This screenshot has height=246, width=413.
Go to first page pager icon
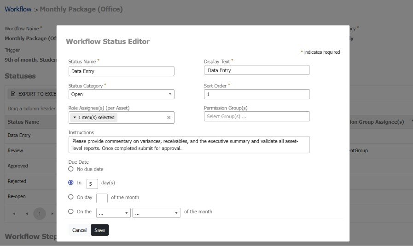[14, 214]
